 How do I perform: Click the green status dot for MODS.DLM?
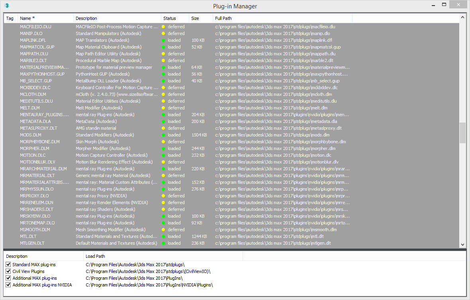[163, 135]
